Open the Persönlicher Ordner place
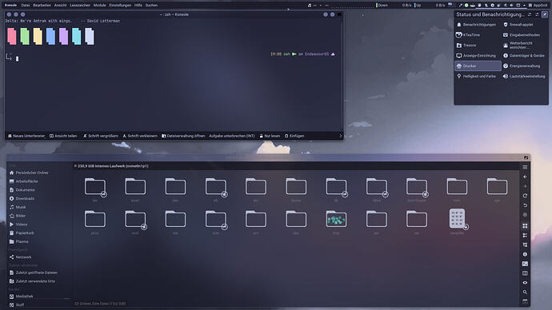 coord(29,173)
